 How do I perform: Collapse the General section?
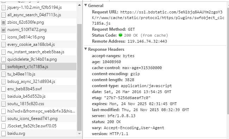pos(86,5)
